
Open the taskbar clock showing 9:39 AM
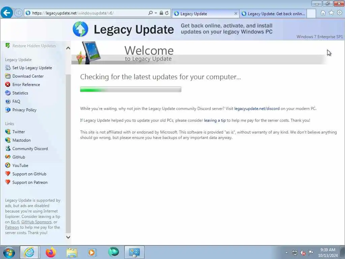point(328,253)
